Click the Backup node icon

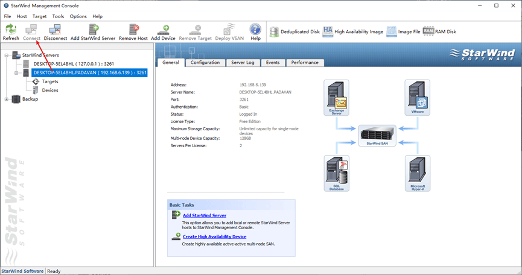[x=16, y=99]
